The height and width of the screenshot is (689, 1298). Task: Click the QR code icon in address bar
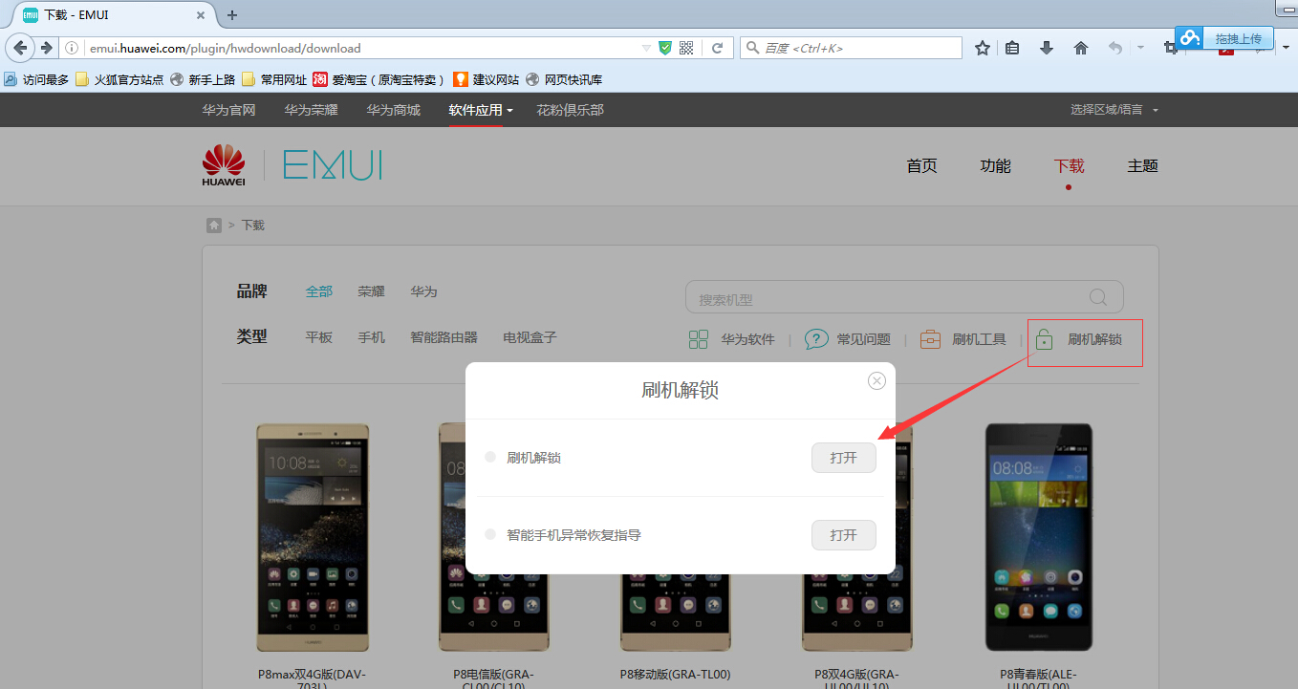686,48
